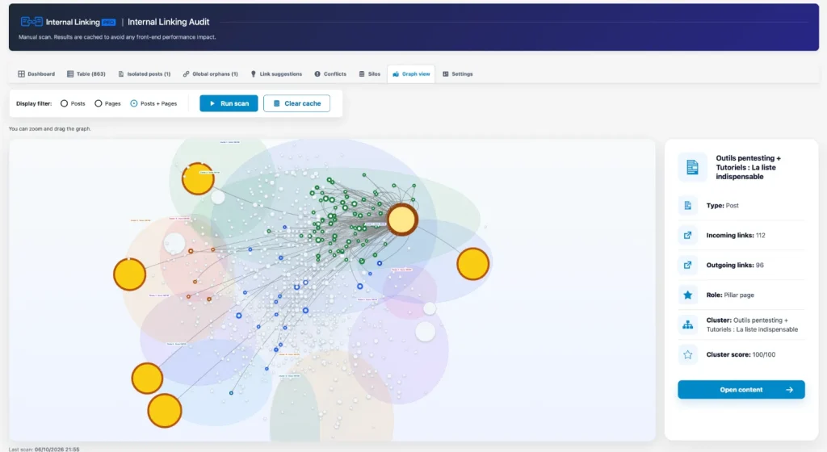Select the Posts display filter
The width and height of the screenshot is (827, 452).
pyautogui.click(x=65, y=104)
